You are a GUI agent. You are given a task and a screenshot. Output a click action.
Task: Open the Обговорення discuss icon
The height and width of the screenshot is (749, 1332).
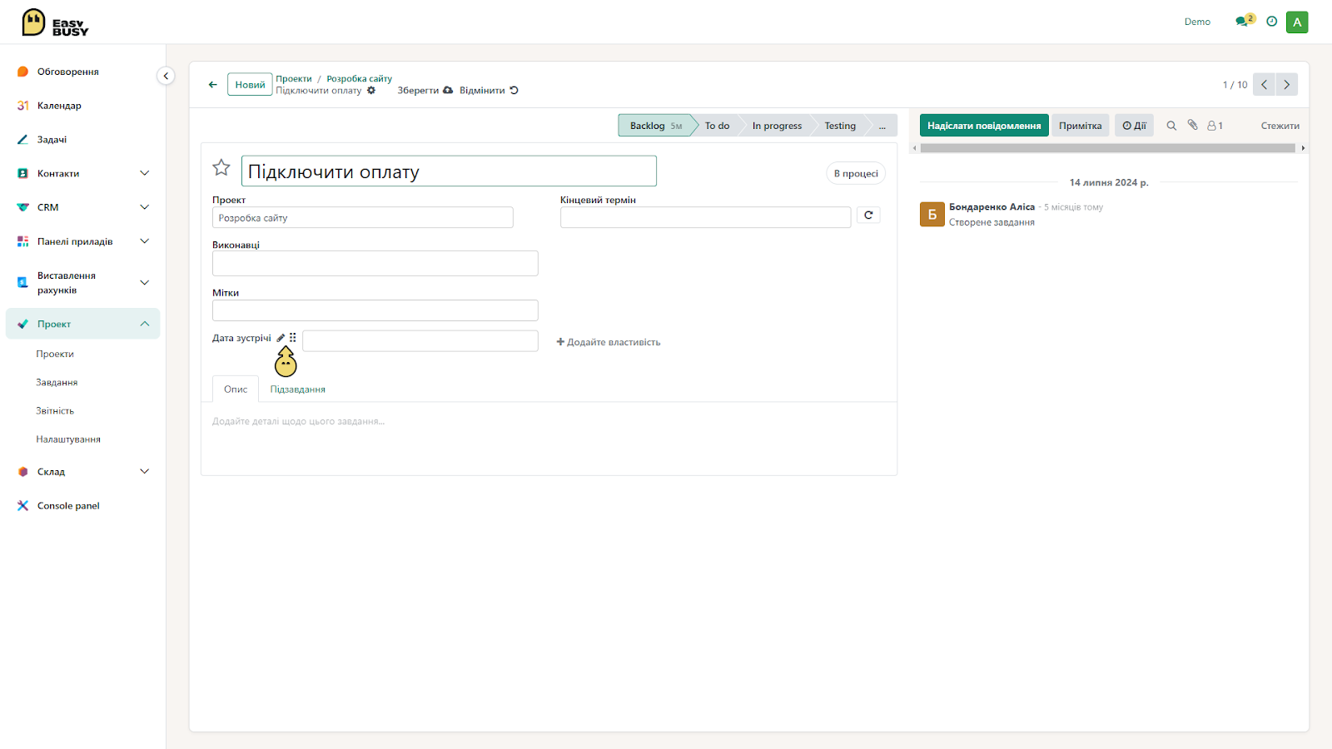pyautogui.click(x=22, y=72)
